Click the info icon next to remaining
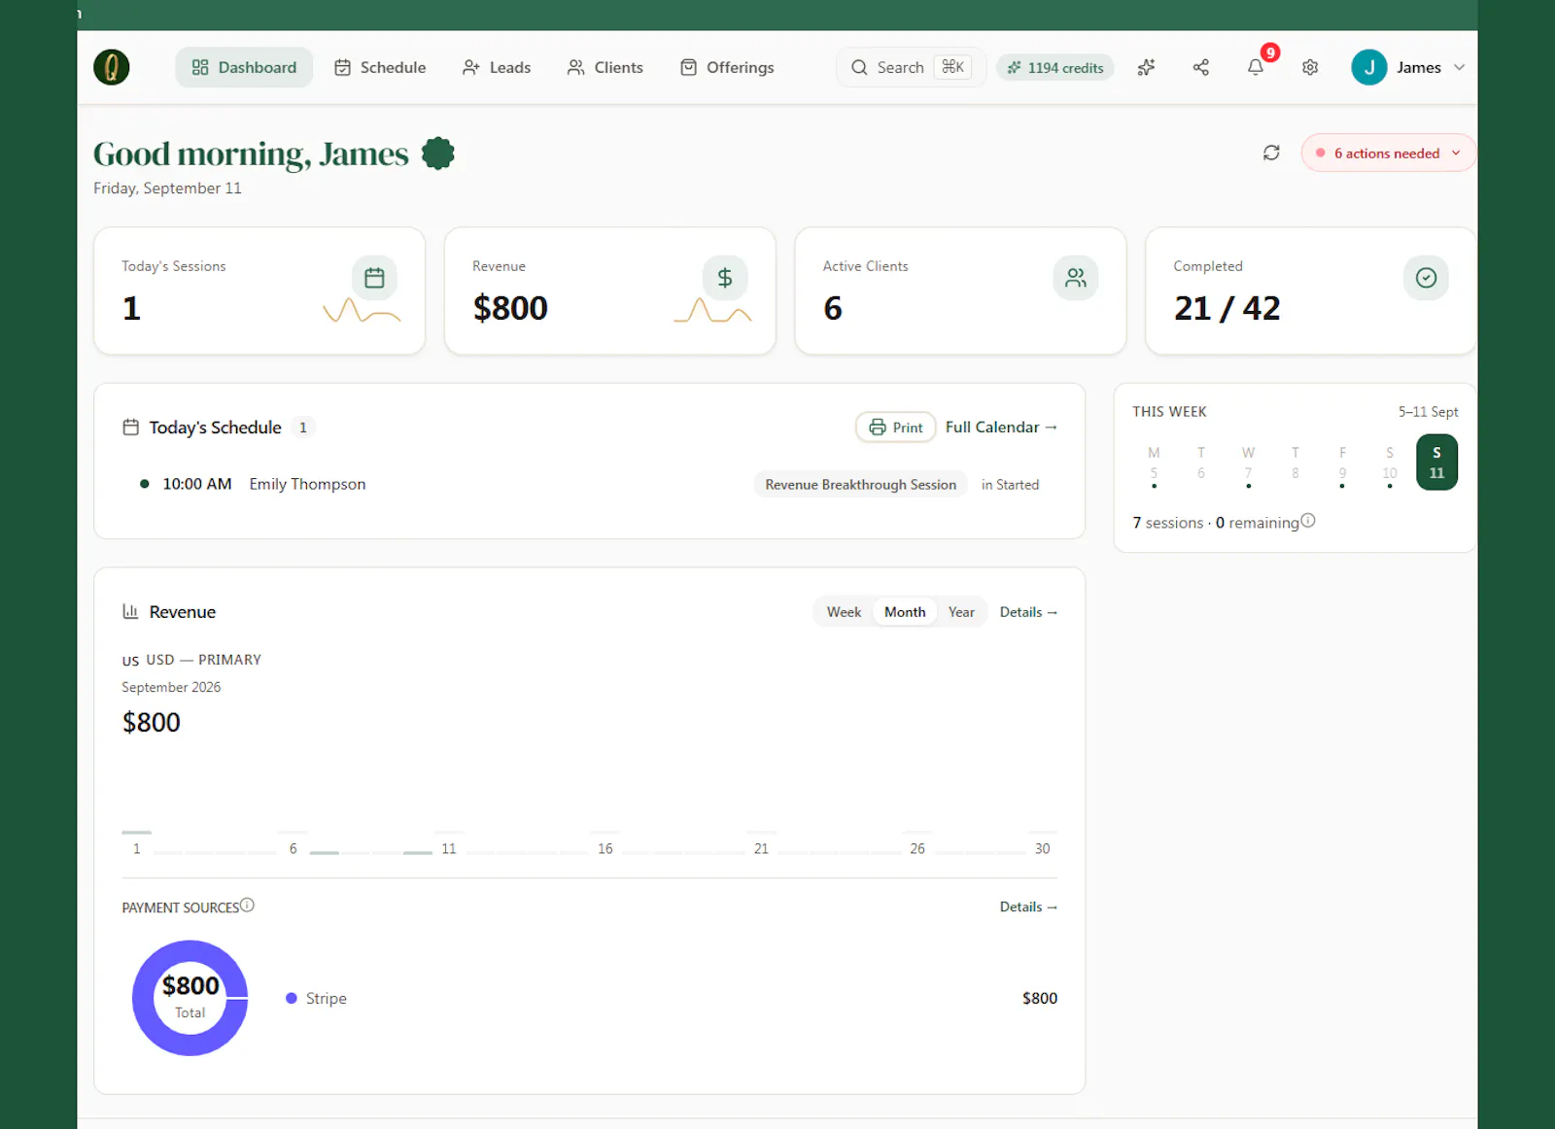Screen dimensions: 1555x1129 click(1308, 521)
